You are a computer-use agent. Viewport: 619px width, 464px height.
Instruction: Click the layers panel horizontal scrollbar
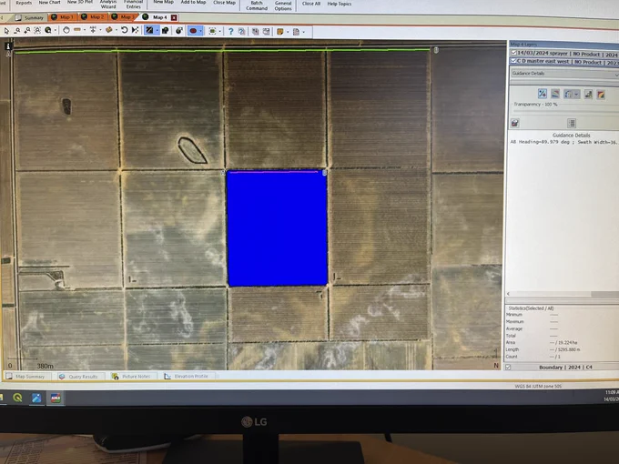(x=563, y=294)
